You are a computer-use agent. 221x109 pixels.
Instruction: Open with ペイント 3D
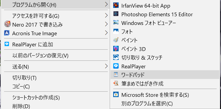click(165, 49)
